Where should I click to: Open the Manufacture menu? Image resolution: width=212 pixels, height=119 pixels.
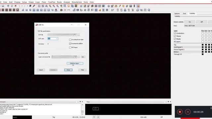coord(77,2)
